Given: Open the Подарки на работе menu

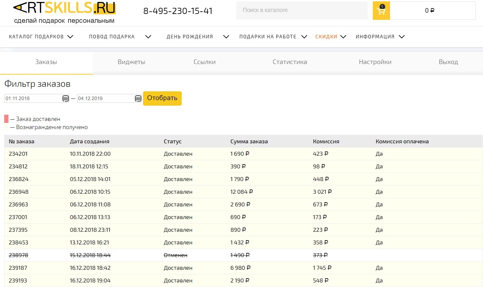Looking at the screenshot, I should click(x=268, y=37).
